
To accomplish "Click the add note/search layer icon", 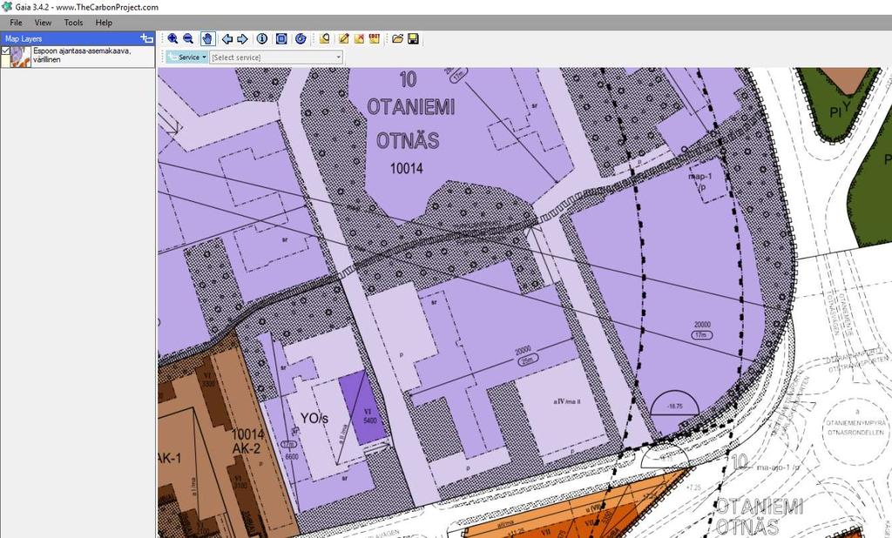I will pyautogui.click(x=324, y=38).
